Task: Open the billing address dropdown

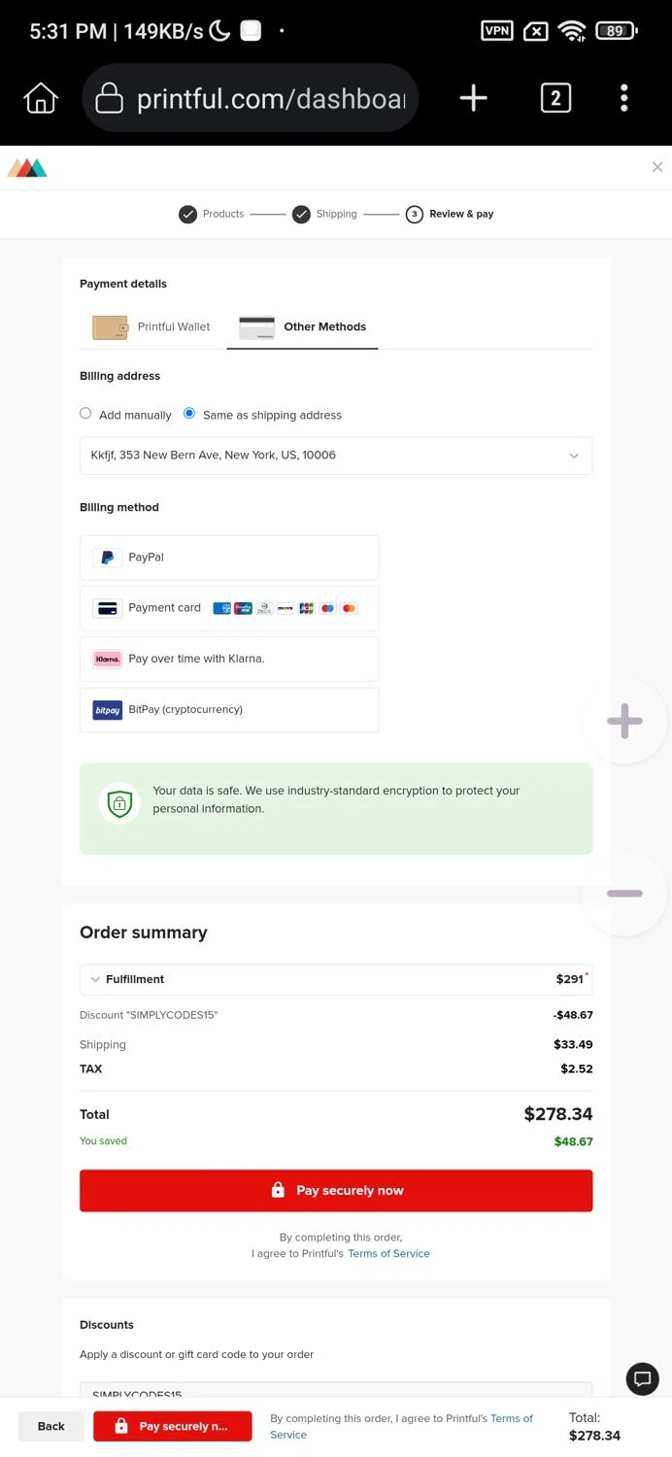Action: [x=336, y=456]
